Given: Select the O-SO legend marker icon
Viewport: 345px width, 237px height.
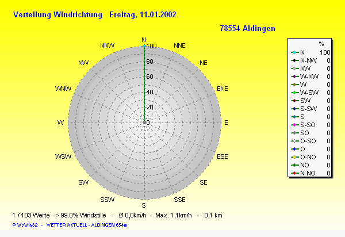Looking at the screenshot, I should (x=294, y=141).
